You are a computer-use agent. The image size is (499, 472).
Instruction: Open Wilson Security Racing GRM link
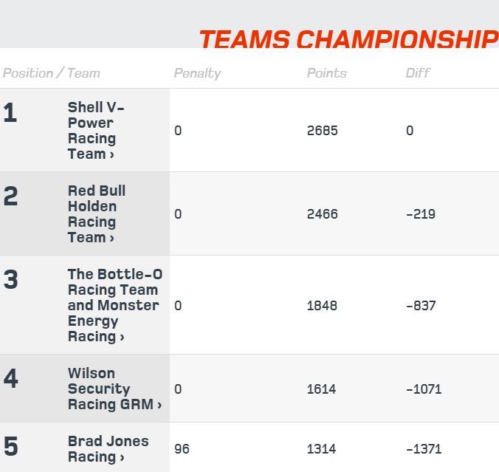pyautogui.click(x=114, y=389)
